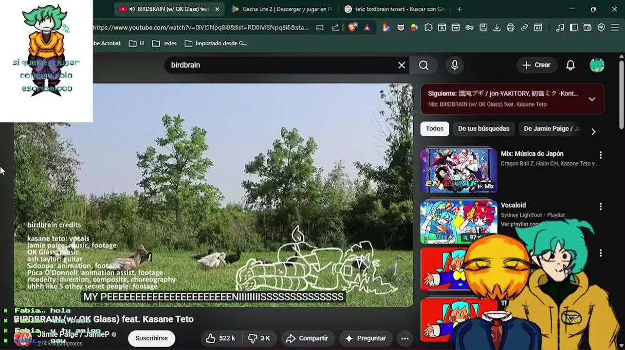Open the downloads arrow icon in toolbar

(x=496, y=28)
